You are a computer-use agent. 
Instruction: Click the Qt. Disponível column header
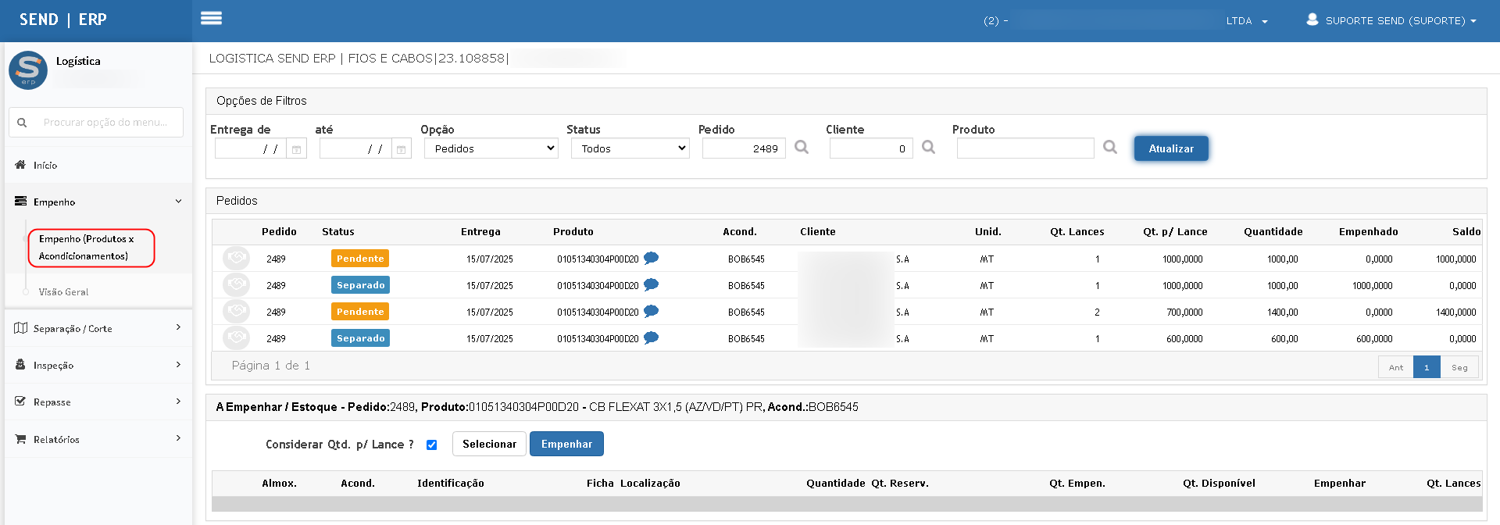[1219, 484]
